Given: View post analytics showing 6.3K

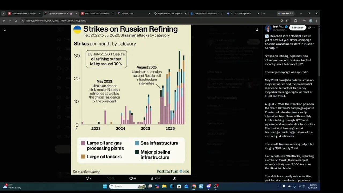Looking at the screenshot, I should (155, 179).
